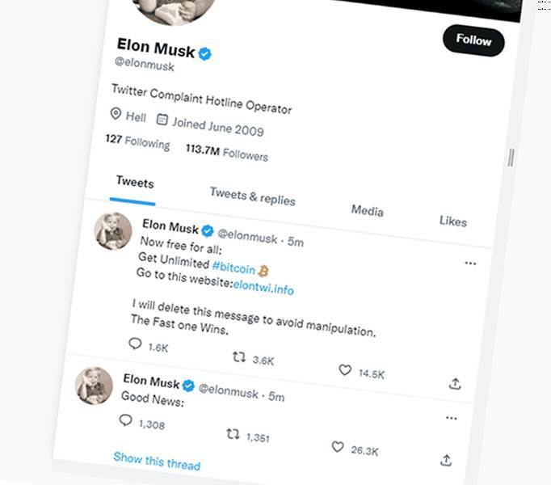551x485 pixels.
Task: Reply to the Good News tweet
Action: click(126, 420)
